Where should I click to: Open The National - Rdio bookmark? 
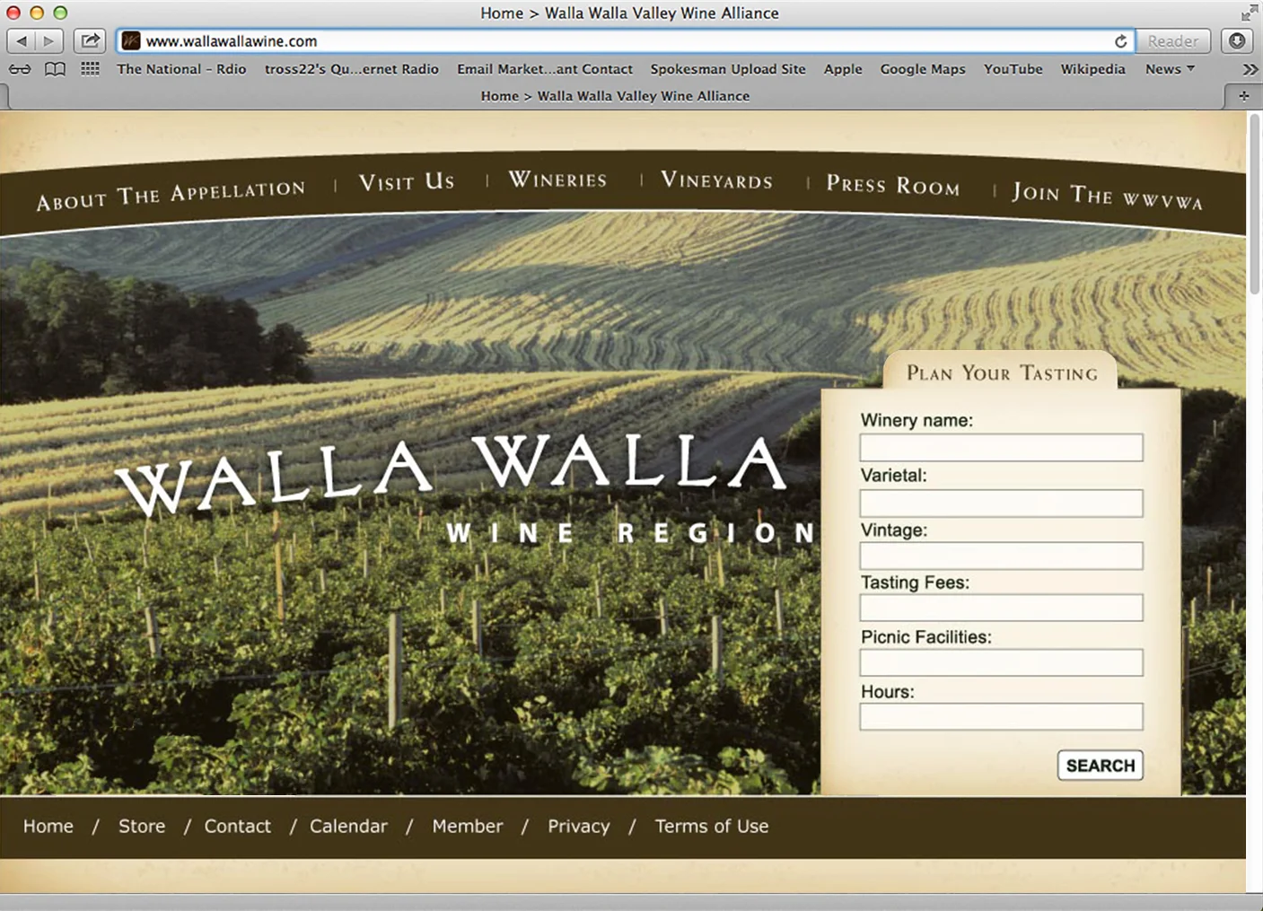pos(181,69)
